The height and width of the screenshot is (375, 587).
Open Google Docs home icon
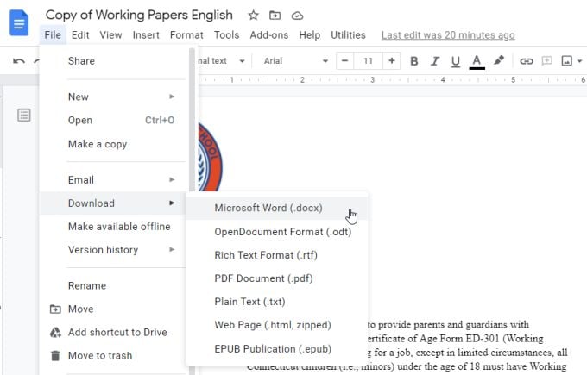pyautogui.click(x=19, y=23)
